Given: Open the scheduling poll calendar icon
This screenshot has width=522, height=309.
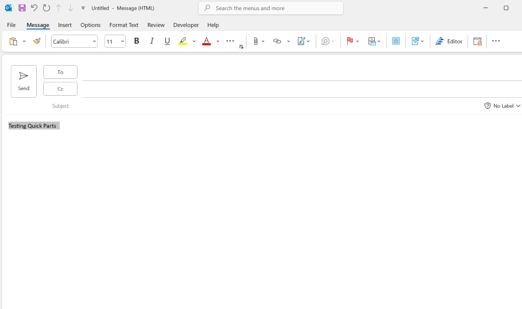Looking at the screenshot, I should tap(477, 41).
